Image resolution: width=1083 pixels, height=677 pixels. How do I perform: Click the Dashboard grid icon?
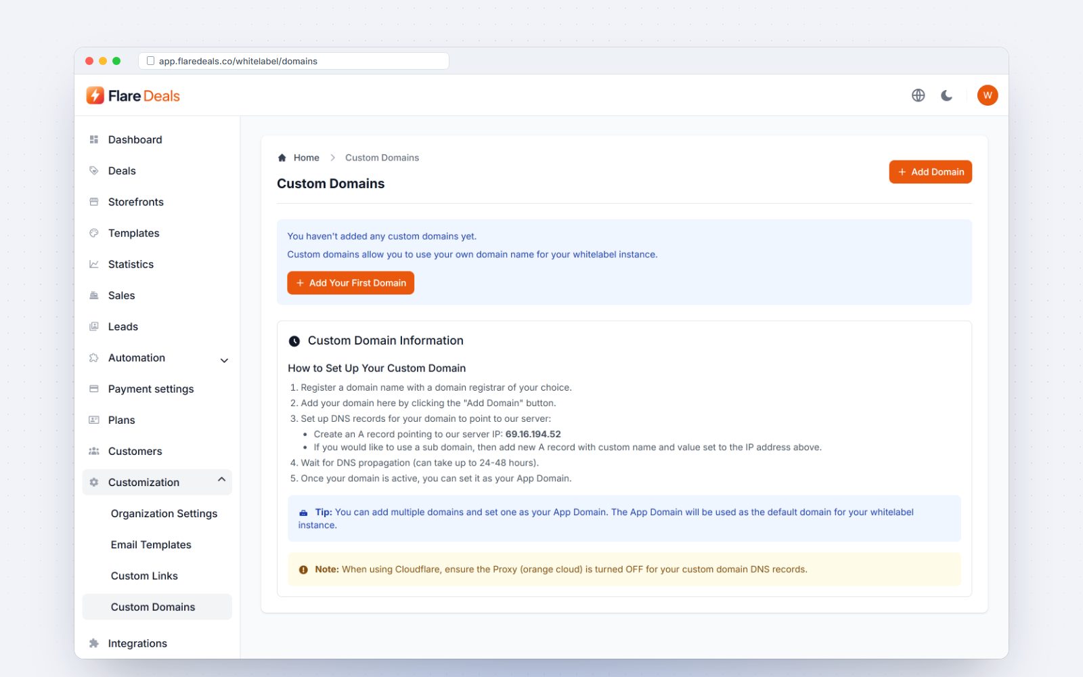[x=94, y=139]
